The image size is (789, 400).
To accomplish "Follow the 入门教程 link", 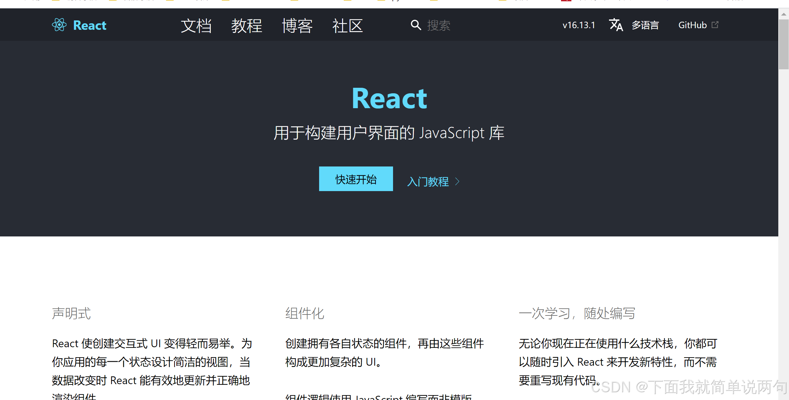I will point(428,182).
